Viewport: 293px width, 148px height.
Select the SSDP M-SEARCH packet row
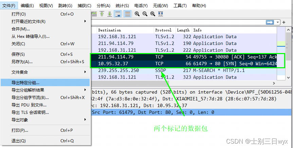[184, 71]
